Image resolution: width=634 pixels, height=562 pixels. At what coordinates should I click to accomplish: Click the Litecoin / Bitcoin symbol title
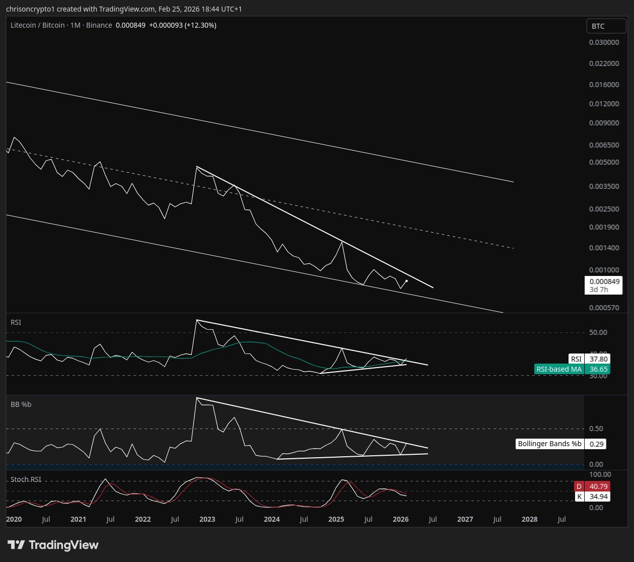pyautogui.click(x=38, y=25)
